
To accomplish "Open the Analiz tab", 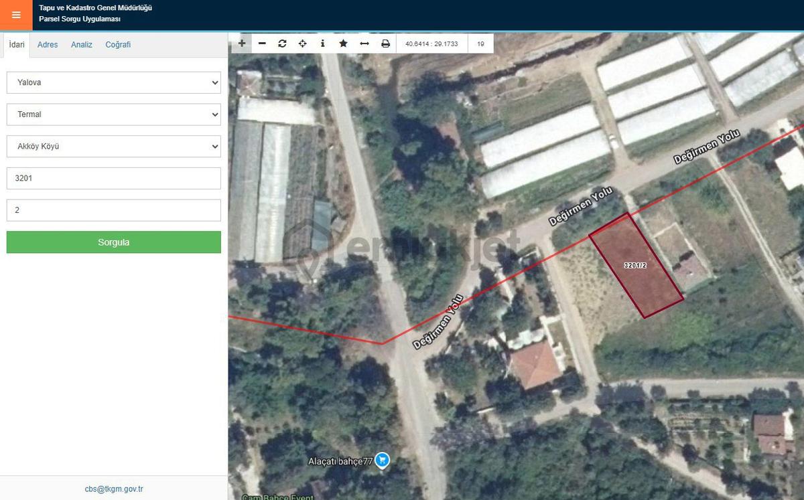I will click(x=82, y=45).
